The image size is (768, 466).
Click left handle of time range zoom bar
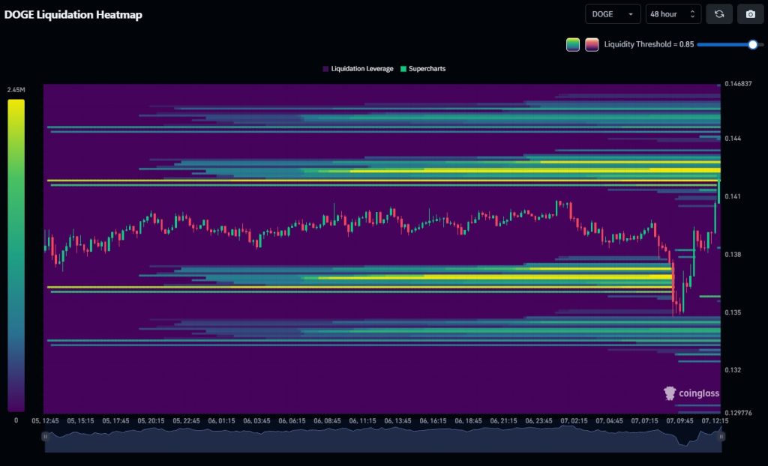point(47,436)
